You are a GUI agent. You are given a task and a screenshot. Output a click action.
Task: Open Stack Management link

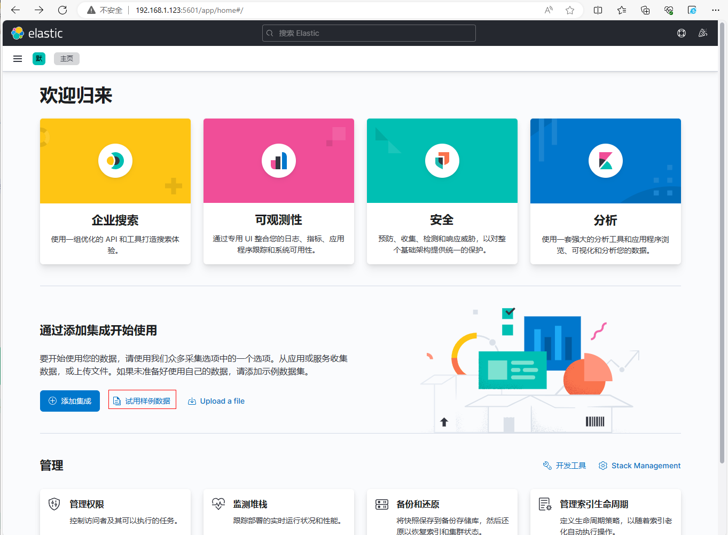pyautogui.click(x=640, y=466)
